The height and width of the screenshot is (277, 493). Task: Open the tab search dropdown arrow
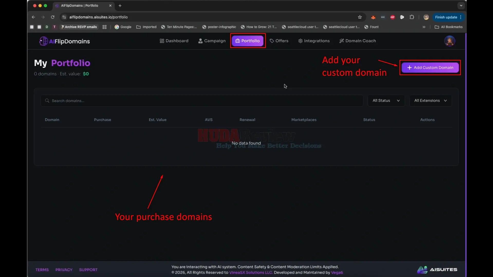click(461, 6)
